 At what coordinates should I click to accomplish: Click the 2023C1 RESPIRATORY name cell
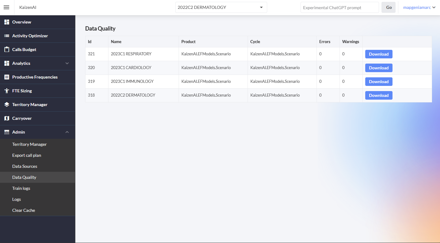pos(143,54)
